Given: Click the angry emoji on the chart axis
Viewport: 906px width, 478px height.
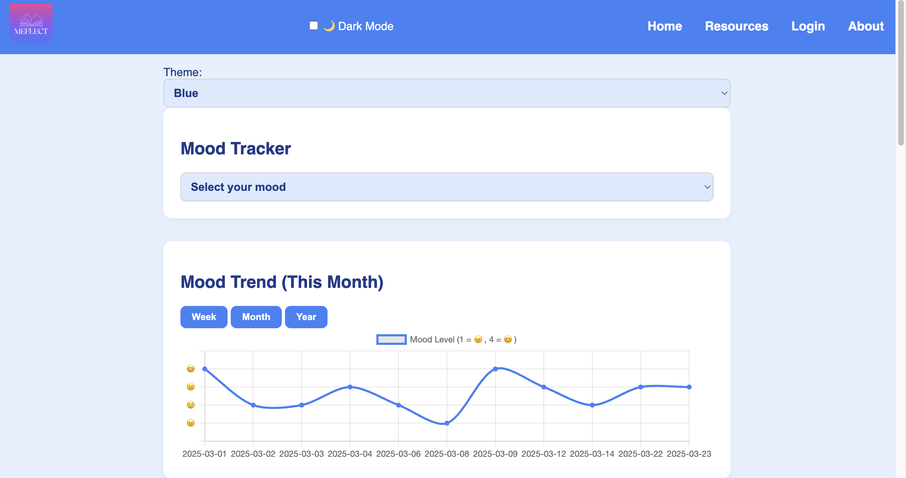Looking at the screenshot, I should tap(191, 423).
